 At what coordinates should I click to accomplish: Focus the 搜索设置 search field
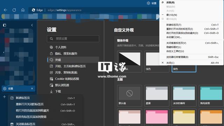(73, 39)
